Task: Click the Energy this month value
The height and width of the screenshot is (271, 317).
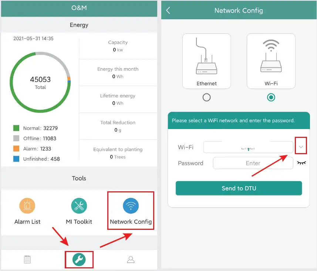Action: [x=118, y=76]
